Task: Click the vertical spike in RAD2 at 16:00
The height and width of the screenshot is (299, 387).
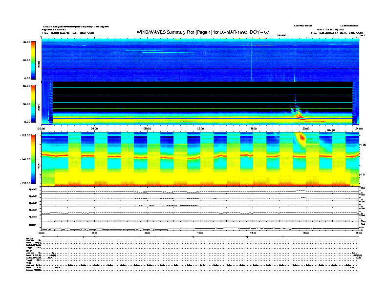Action: pyautogui.click(x=252, y=61)
